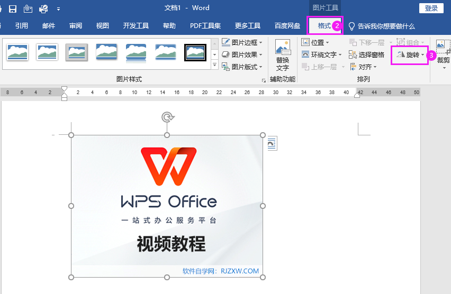Open the 邮件 tab

(49, 26)
